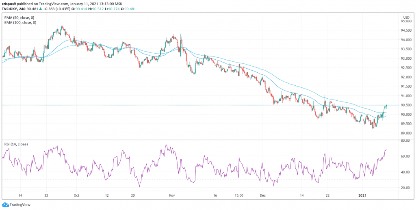Click the Nov label on time axis

[x=172, y=195]
